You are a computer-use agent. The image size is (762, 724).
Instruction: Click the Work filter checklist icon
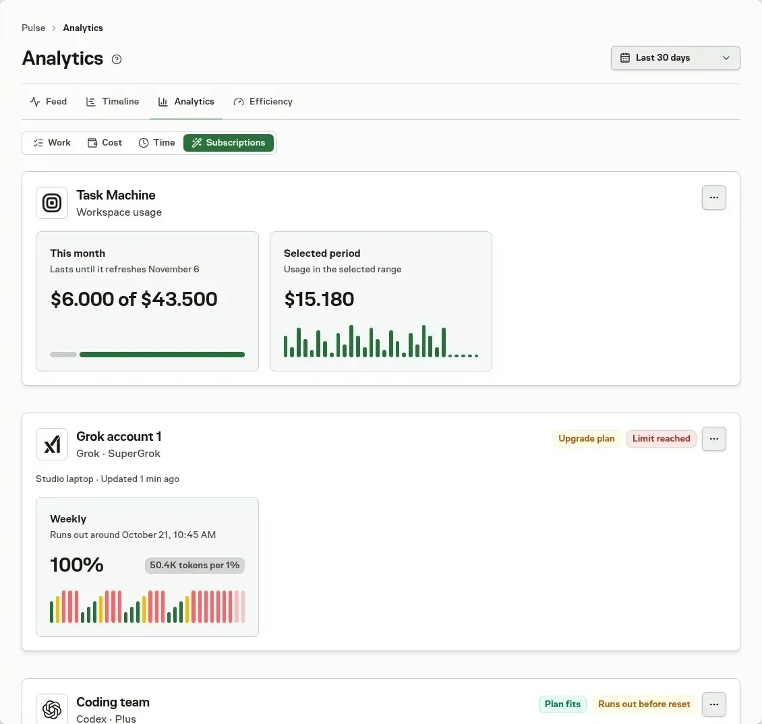click(x=38, y=143)
